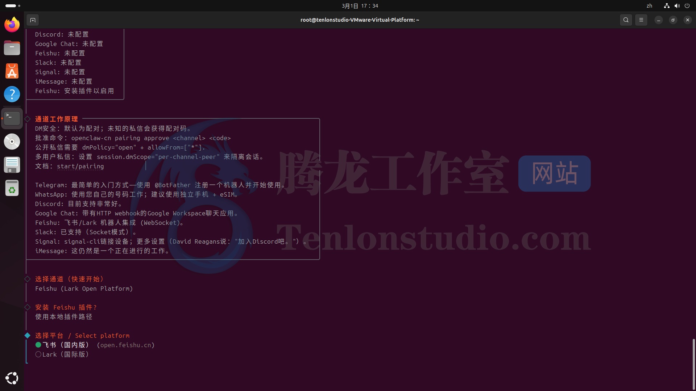Open the text editor dock icon
Screen dimensions: 696x391
[12, 165]
